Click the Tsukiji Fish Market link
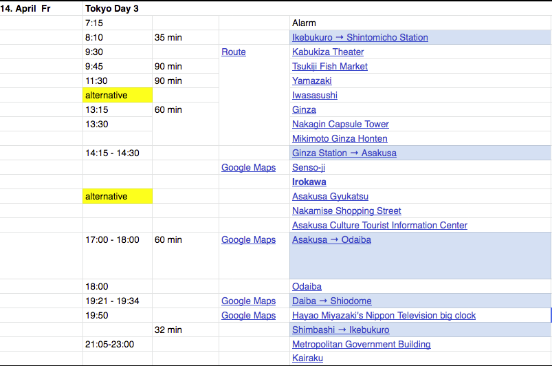 [x=330, y=67]
